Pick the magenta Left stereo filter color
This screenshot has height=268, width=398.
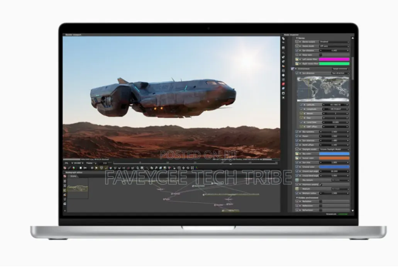point(334,59)
